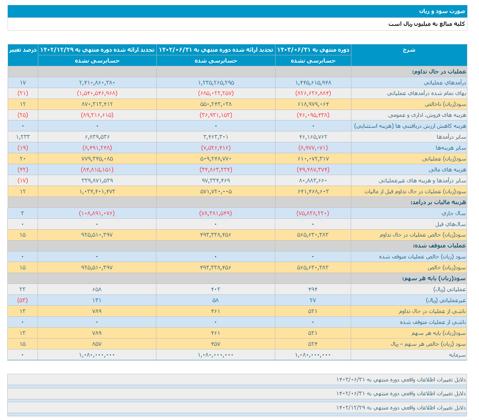Click the title 'صورت سود و زیان'
The image size is (479, 420).
[x=442, y=11]
